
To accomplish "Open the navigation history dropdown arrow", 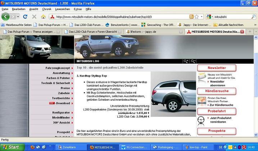I will 18,17.
